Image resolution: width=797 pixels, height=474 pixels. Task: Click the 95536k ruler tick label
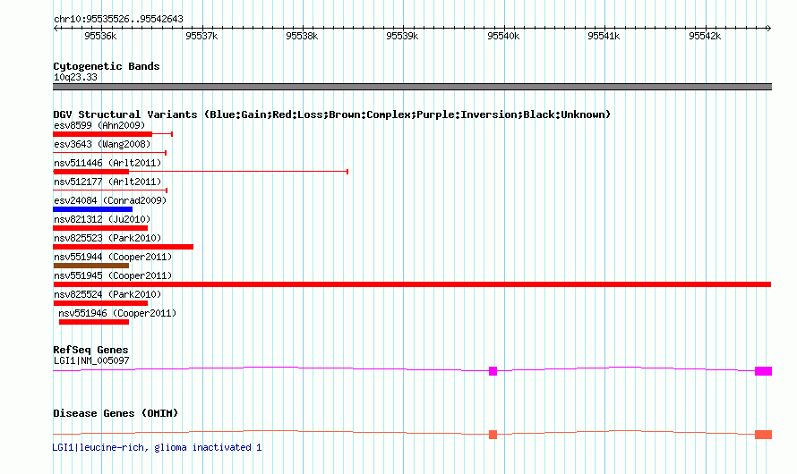click(100, 36)
